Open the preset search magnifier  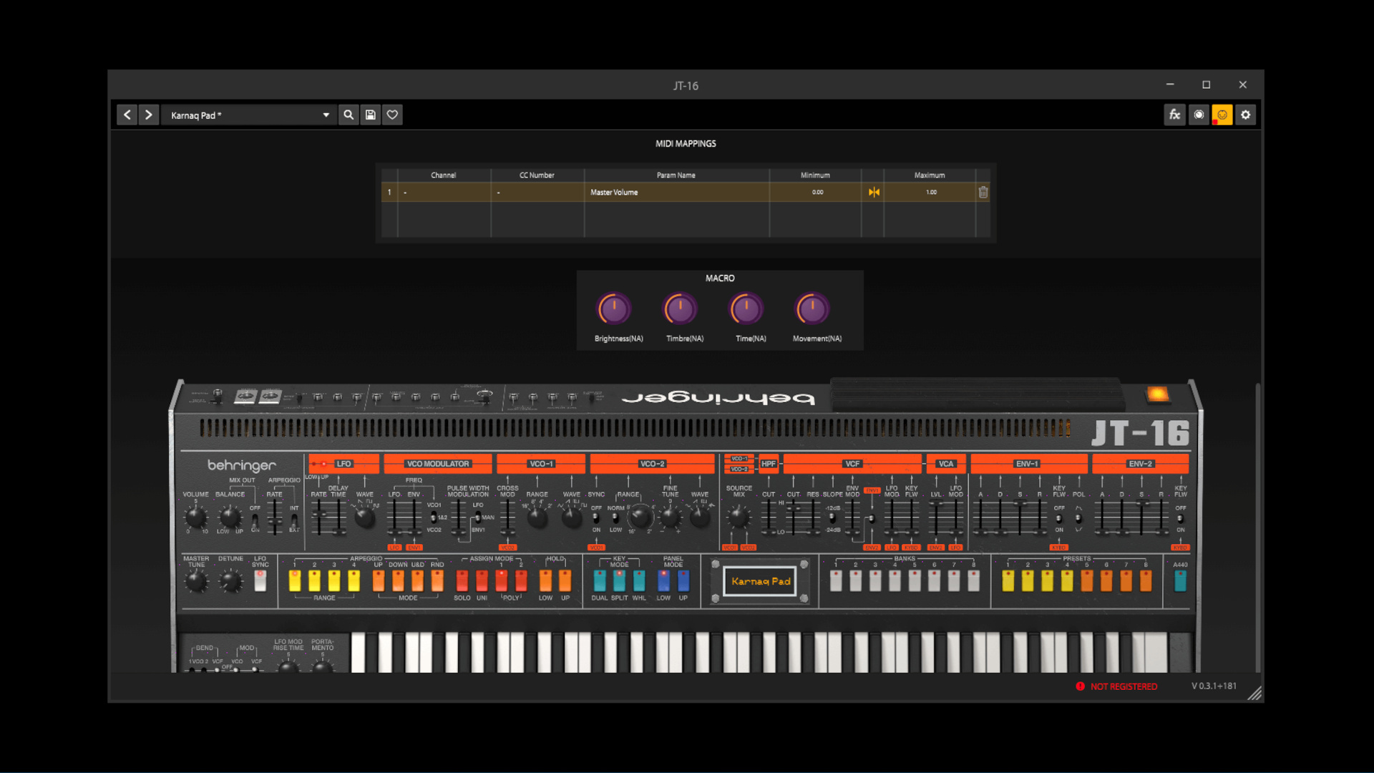point(349,115)
